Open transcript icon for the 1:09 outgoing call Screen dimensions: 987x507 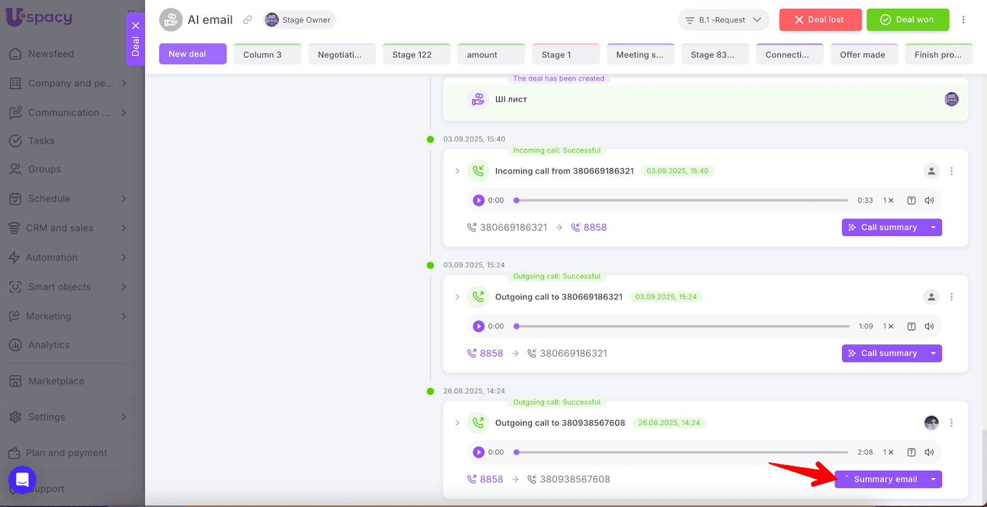pyautogui.click(x=911, y=327)
